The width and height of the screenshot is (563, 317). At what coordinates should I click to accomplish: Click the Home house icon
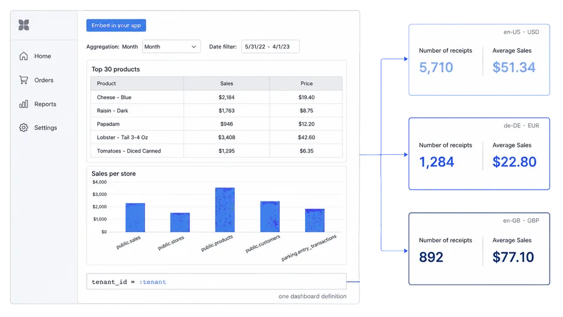click(23, 56)
